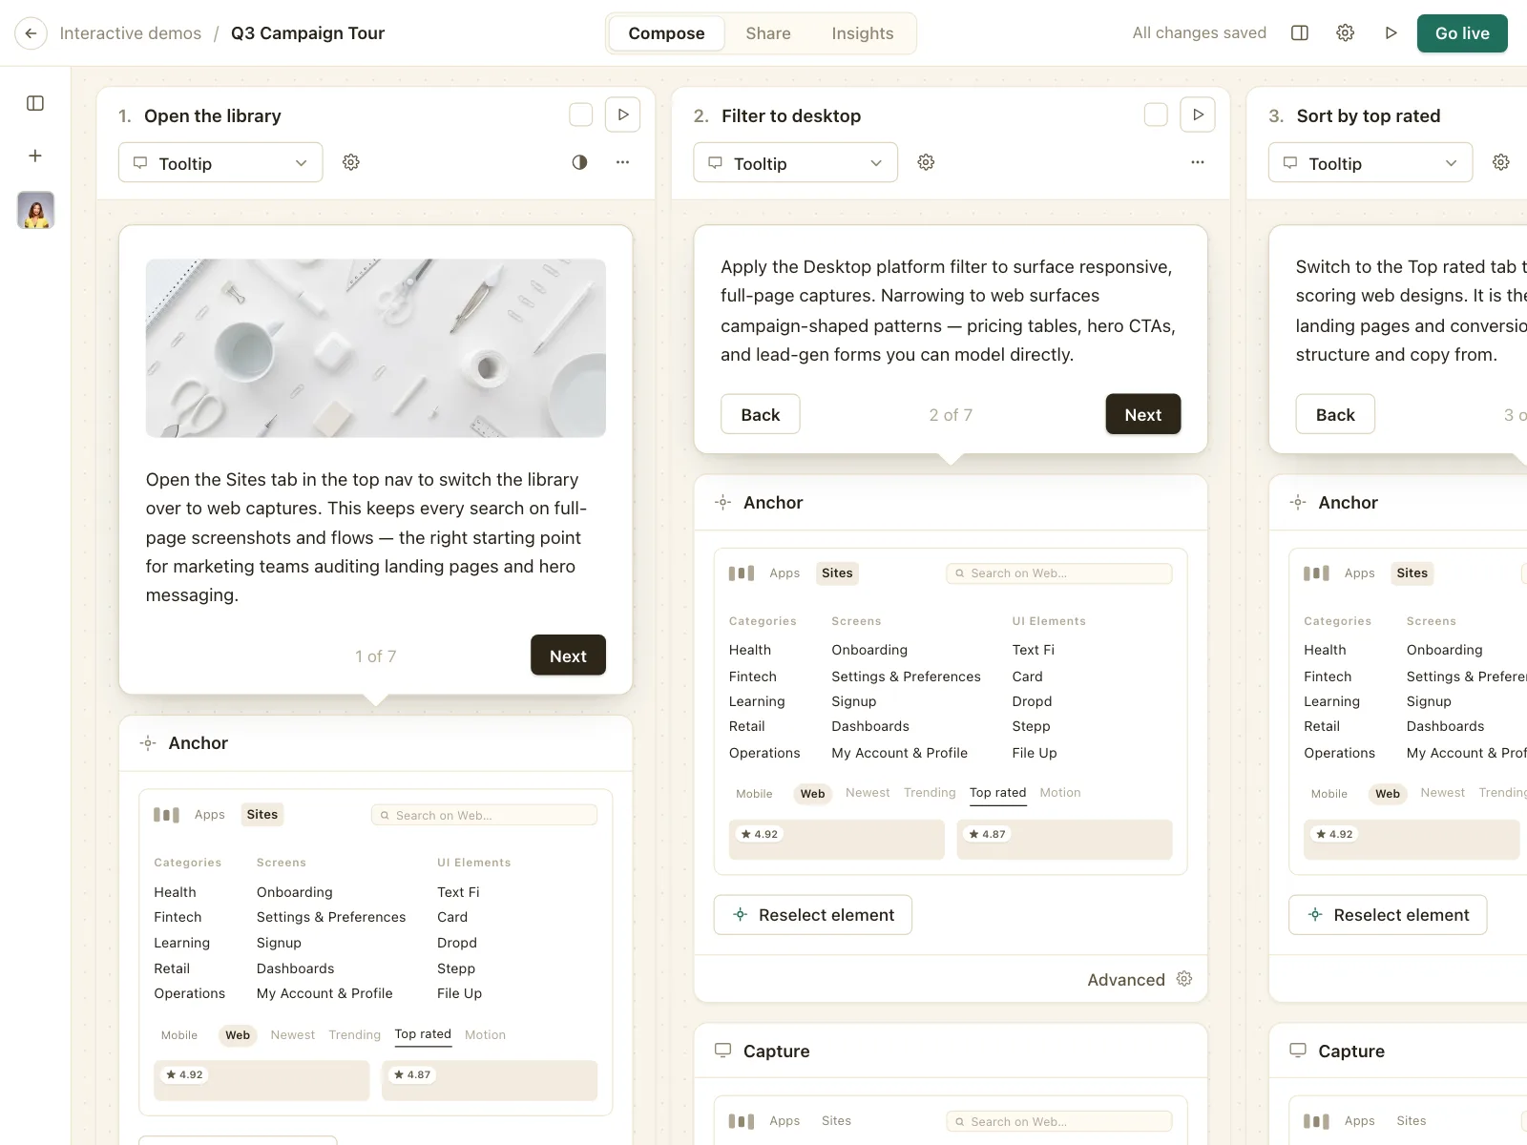Click the 2 of 7 step counter
This screenshot has width=1527, height=1145.
click(951, 415)
